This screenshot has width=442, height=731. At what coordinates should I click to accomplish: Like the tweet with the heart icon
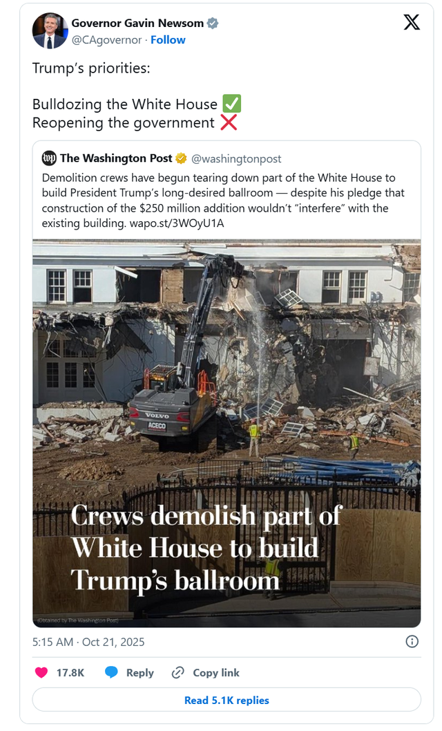coord(41,672)
